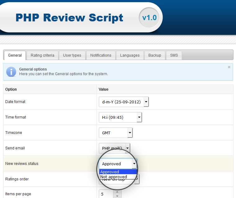
Task: Click the Send email label
Action: click(x=15, y=148)
